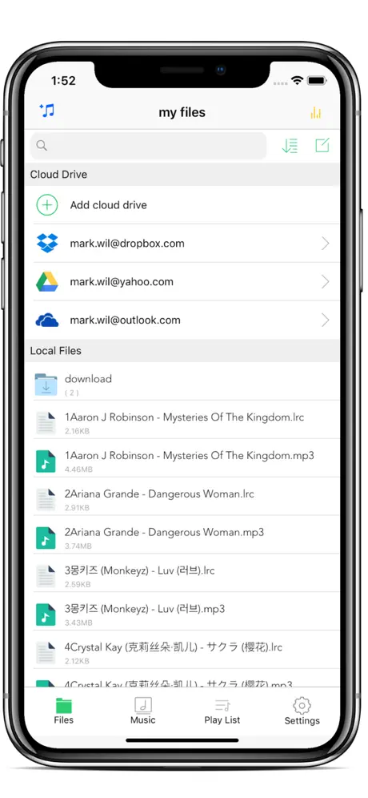Click the search magnifier icon
This screenshot has height=798, width=368.
point(42,146)
